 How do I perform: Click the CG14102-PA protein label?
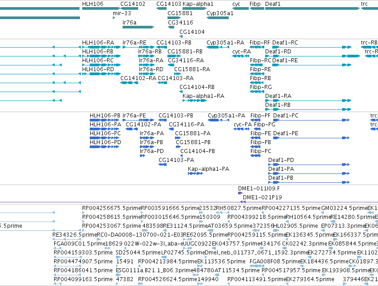click(143, 125)
